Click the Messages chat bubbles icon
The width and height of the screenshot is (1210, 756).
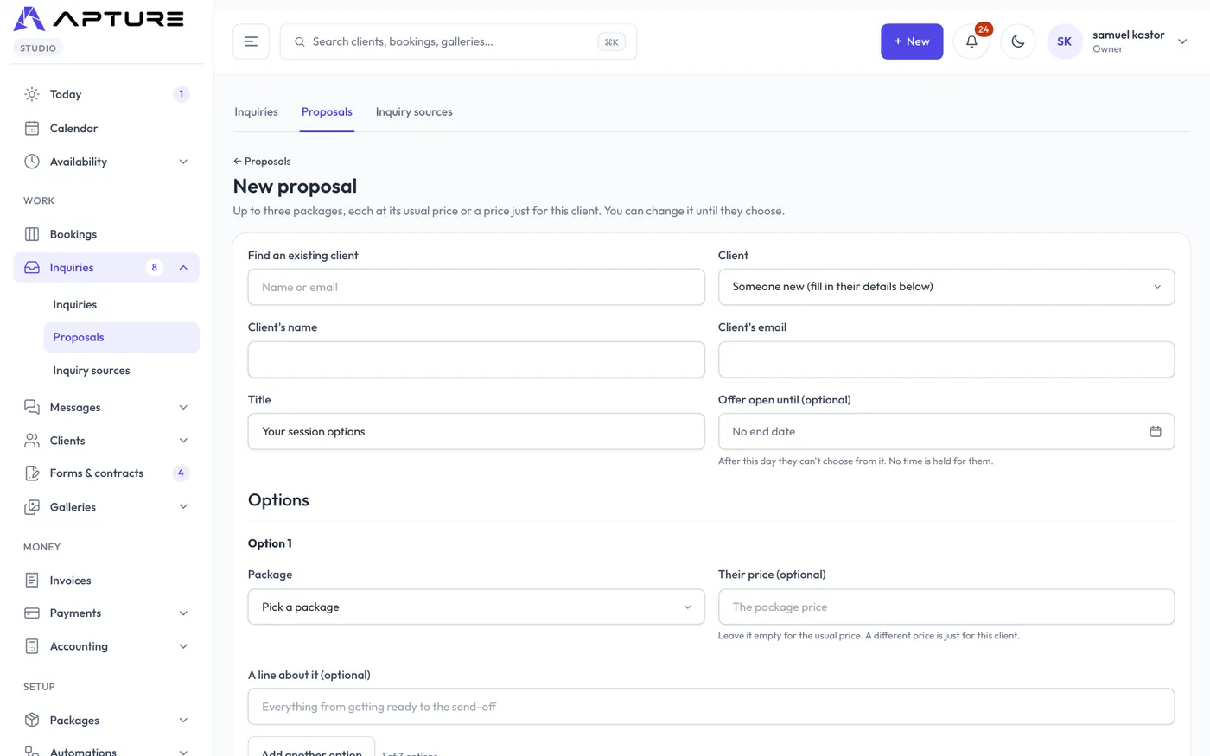coord(32,407)
